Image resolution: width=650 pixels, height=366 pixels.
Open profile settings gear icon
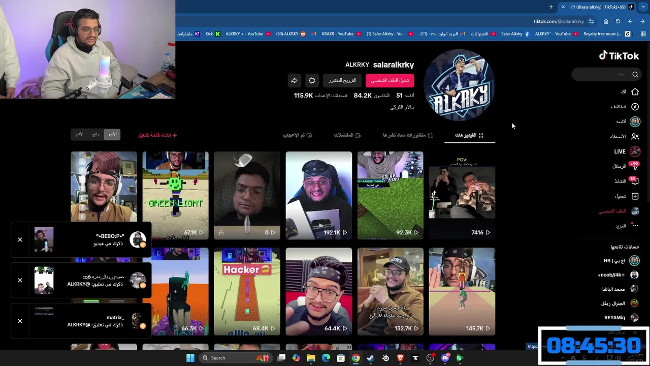pyautogui.click(x=312, y=80)
